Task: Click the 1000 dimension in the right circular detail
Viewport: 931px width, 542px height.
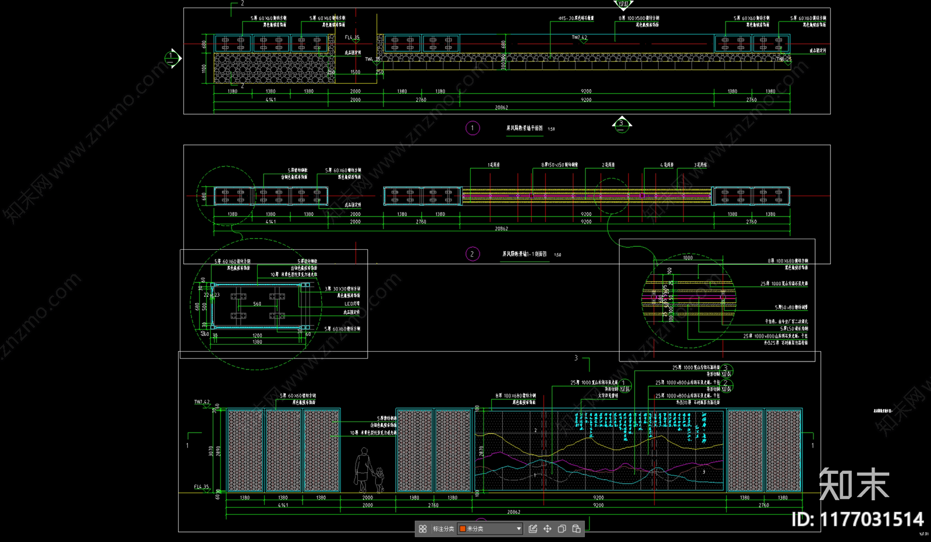Action: pyautogui.click(x=688, y=258)
